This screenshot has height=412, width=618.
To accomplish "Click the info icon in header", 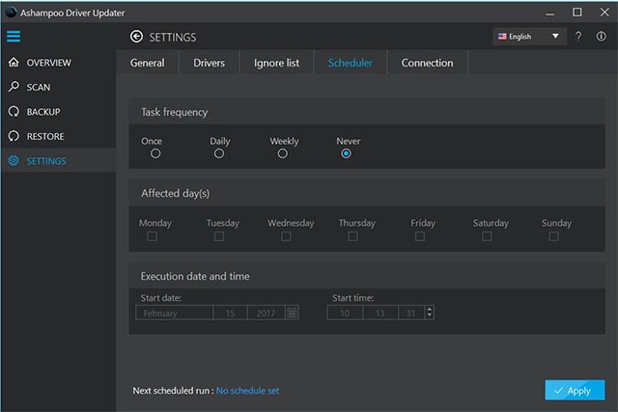I will pos(602,37).
